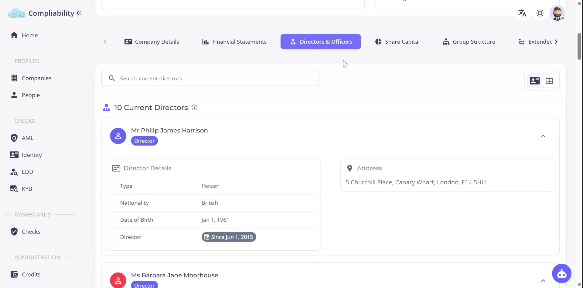Image resolution: width=583 pixels, height=288 pixels.
Task: Switch to Financial Statements tab
Action: (234, 42)
